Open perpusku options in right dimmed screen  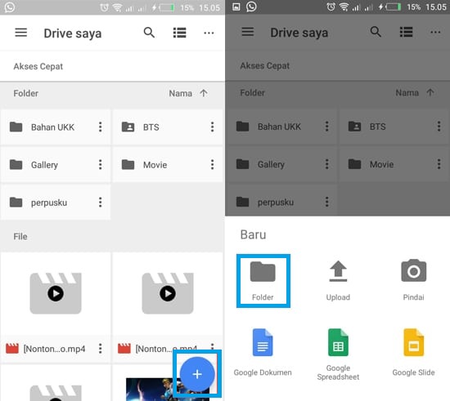[327, 202]
